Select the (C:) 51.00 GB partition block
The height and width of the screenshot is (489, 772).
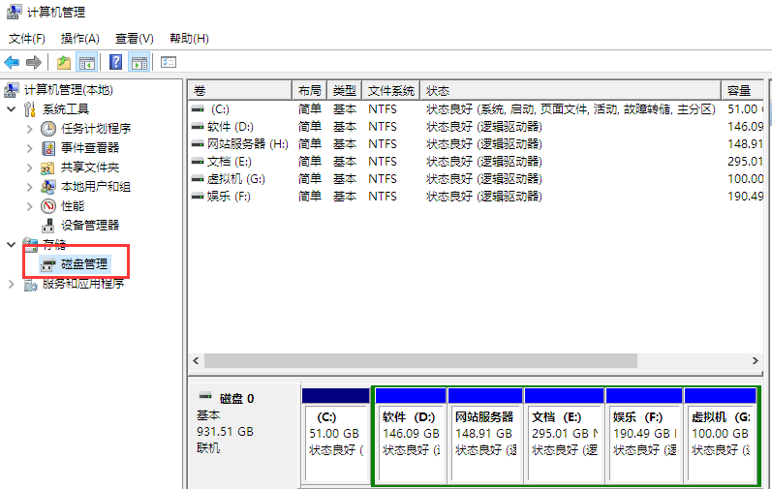(x=336, y=436)
